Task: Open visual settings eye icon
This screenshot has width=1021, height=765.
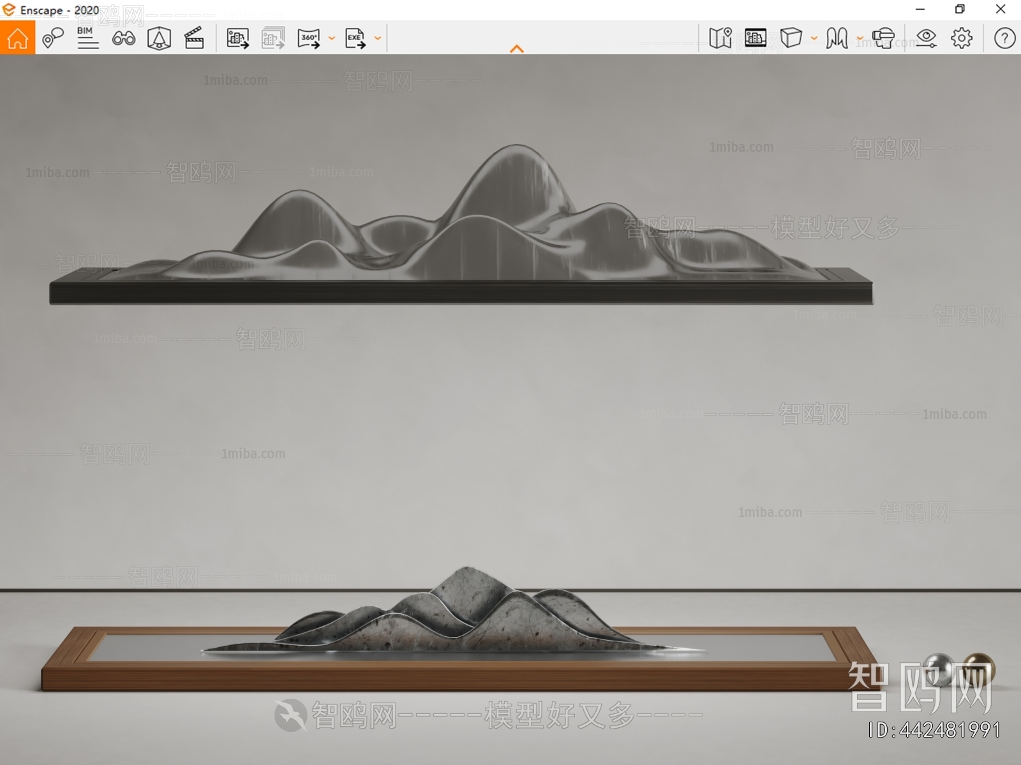Action: 926,38
